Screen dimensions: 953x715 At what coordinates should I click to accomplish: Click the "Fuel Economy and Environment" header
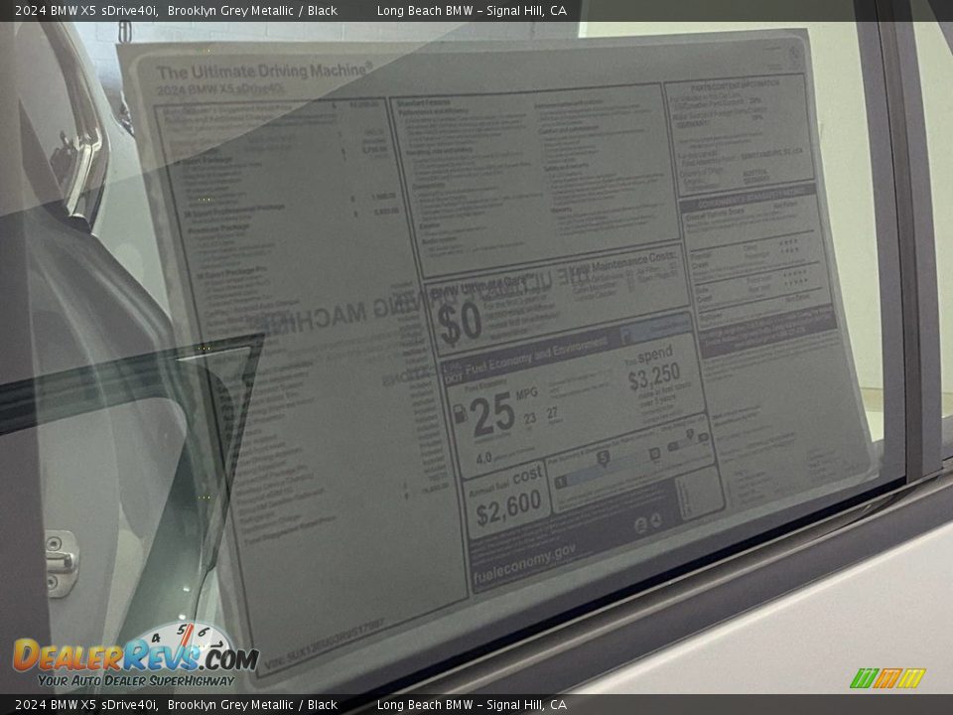click(535, 354)
